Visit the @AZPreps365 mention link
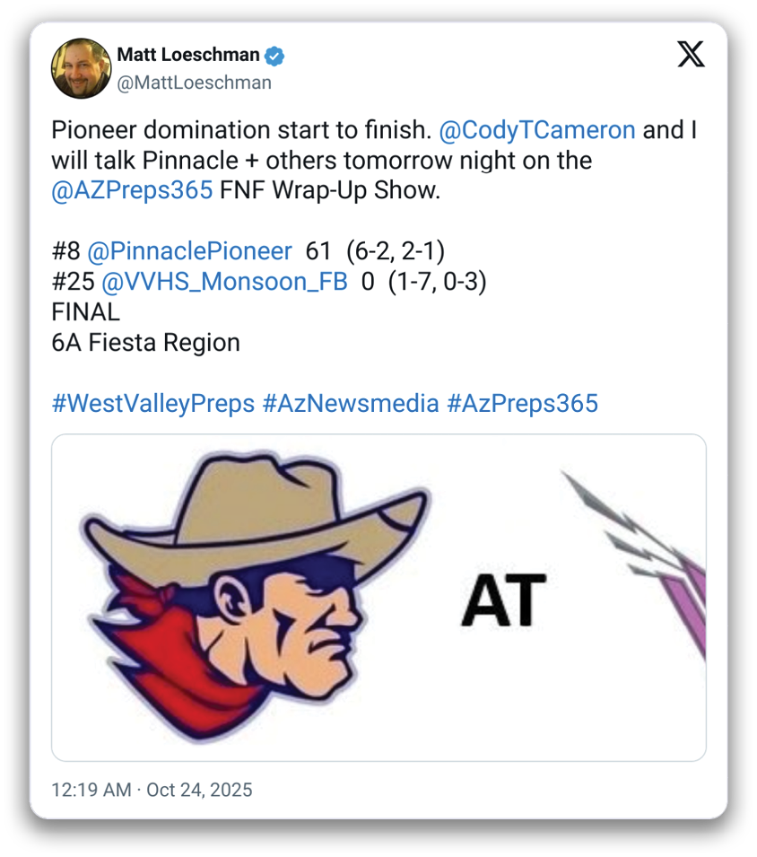This screenshot has width=757, height=857. pyautogui.click(x=132, y=191)
